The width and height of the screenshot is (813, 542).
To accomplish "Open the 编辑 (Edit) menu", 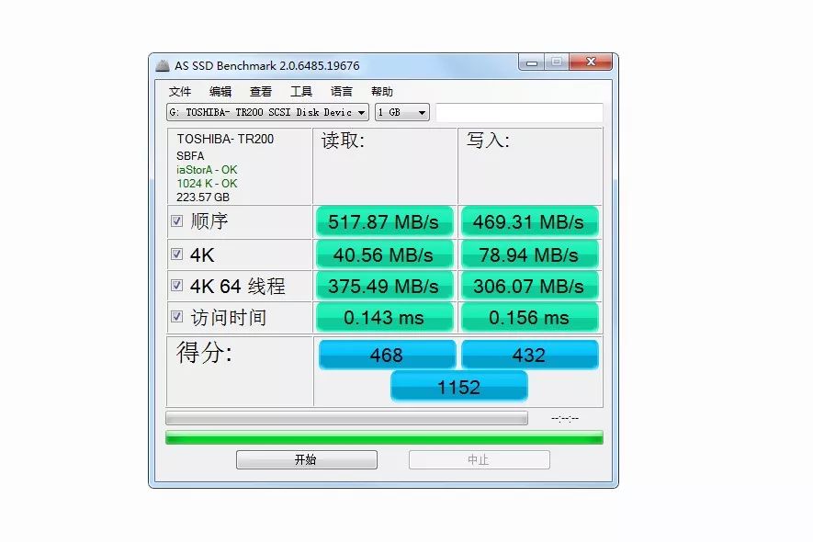I will (220, 91).
